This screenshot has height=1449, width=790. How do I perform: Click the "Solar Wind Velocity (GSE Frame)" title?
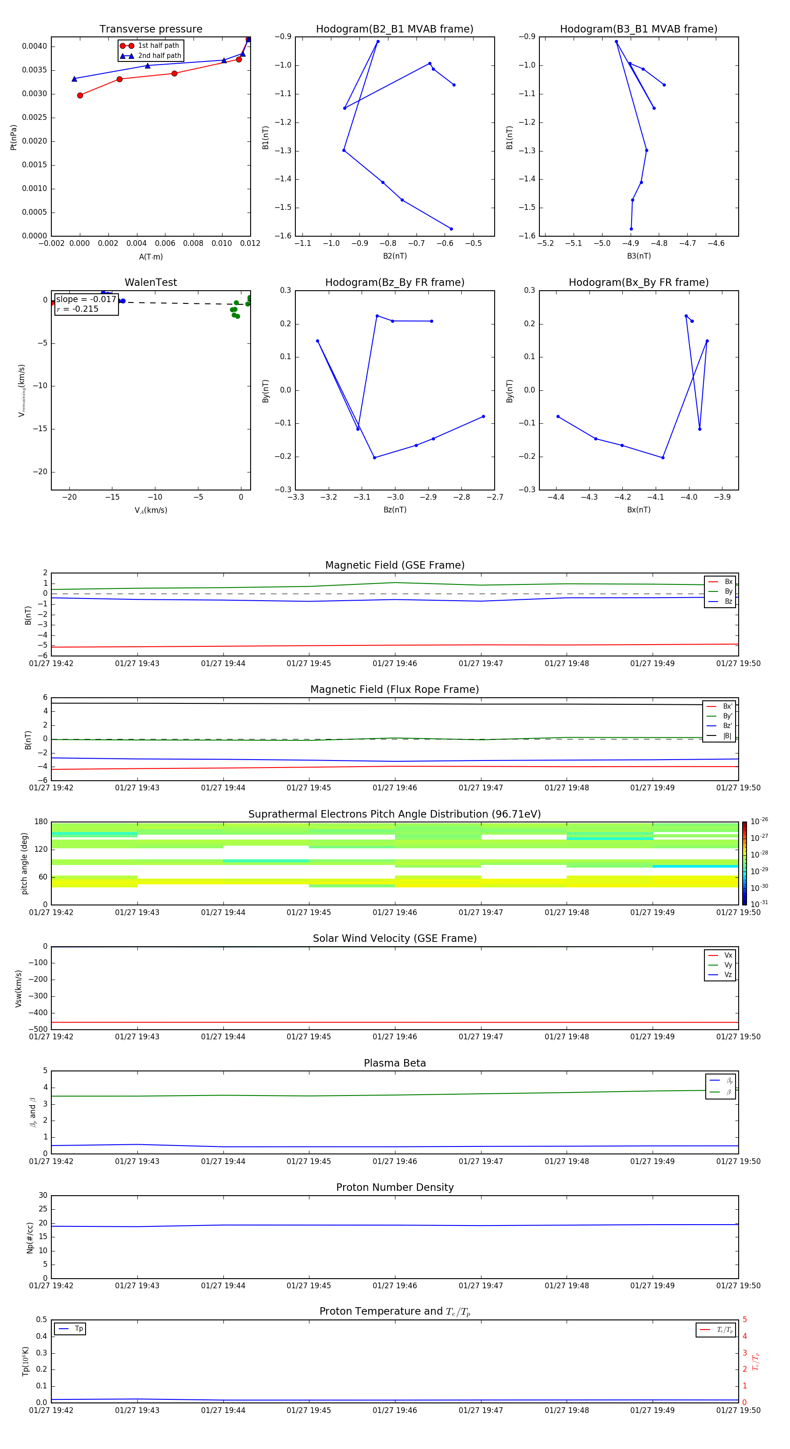[395, 939]
